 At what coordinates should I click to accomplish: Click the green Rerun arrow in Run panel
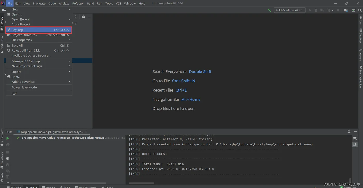point(8,138)
